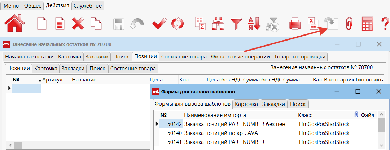Viewport: 390px width, 150px height.
Task: Click the Наименование импорта column header
Action: [215, 115]
